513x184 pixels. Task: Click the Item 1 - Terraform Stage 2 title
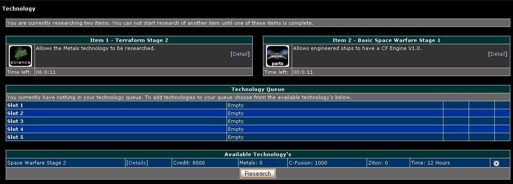[129, 40]
